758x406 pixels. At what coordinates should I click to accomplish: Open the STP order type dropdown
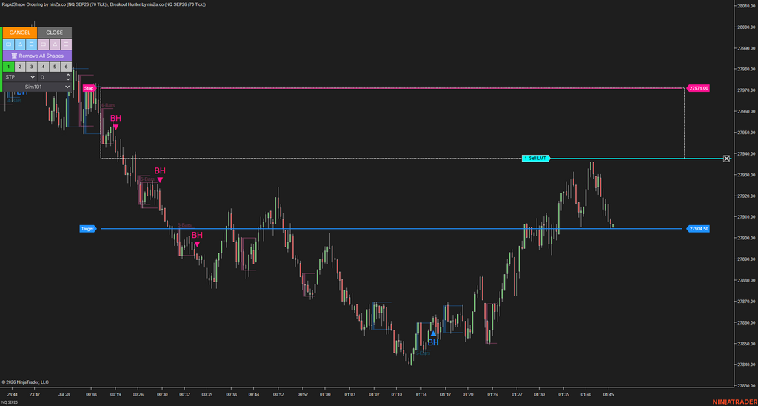[20, 77]
